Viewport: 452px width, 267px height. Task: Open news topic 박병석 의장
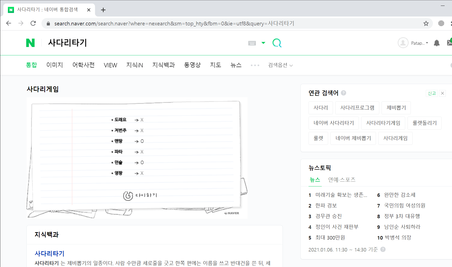point(398,238)
